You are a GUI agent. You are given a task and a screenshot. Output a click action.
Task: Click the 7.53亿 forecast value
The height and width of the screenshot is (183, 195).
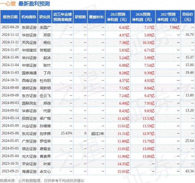tap(124, 88)
